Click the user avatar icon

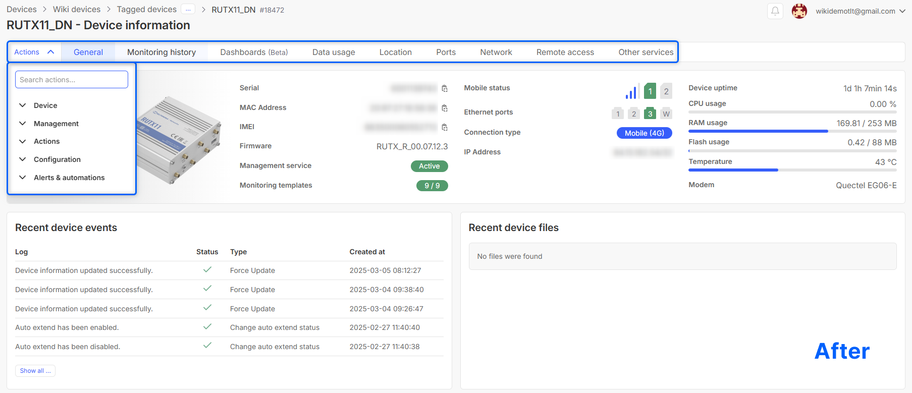[x=799, y=11]
